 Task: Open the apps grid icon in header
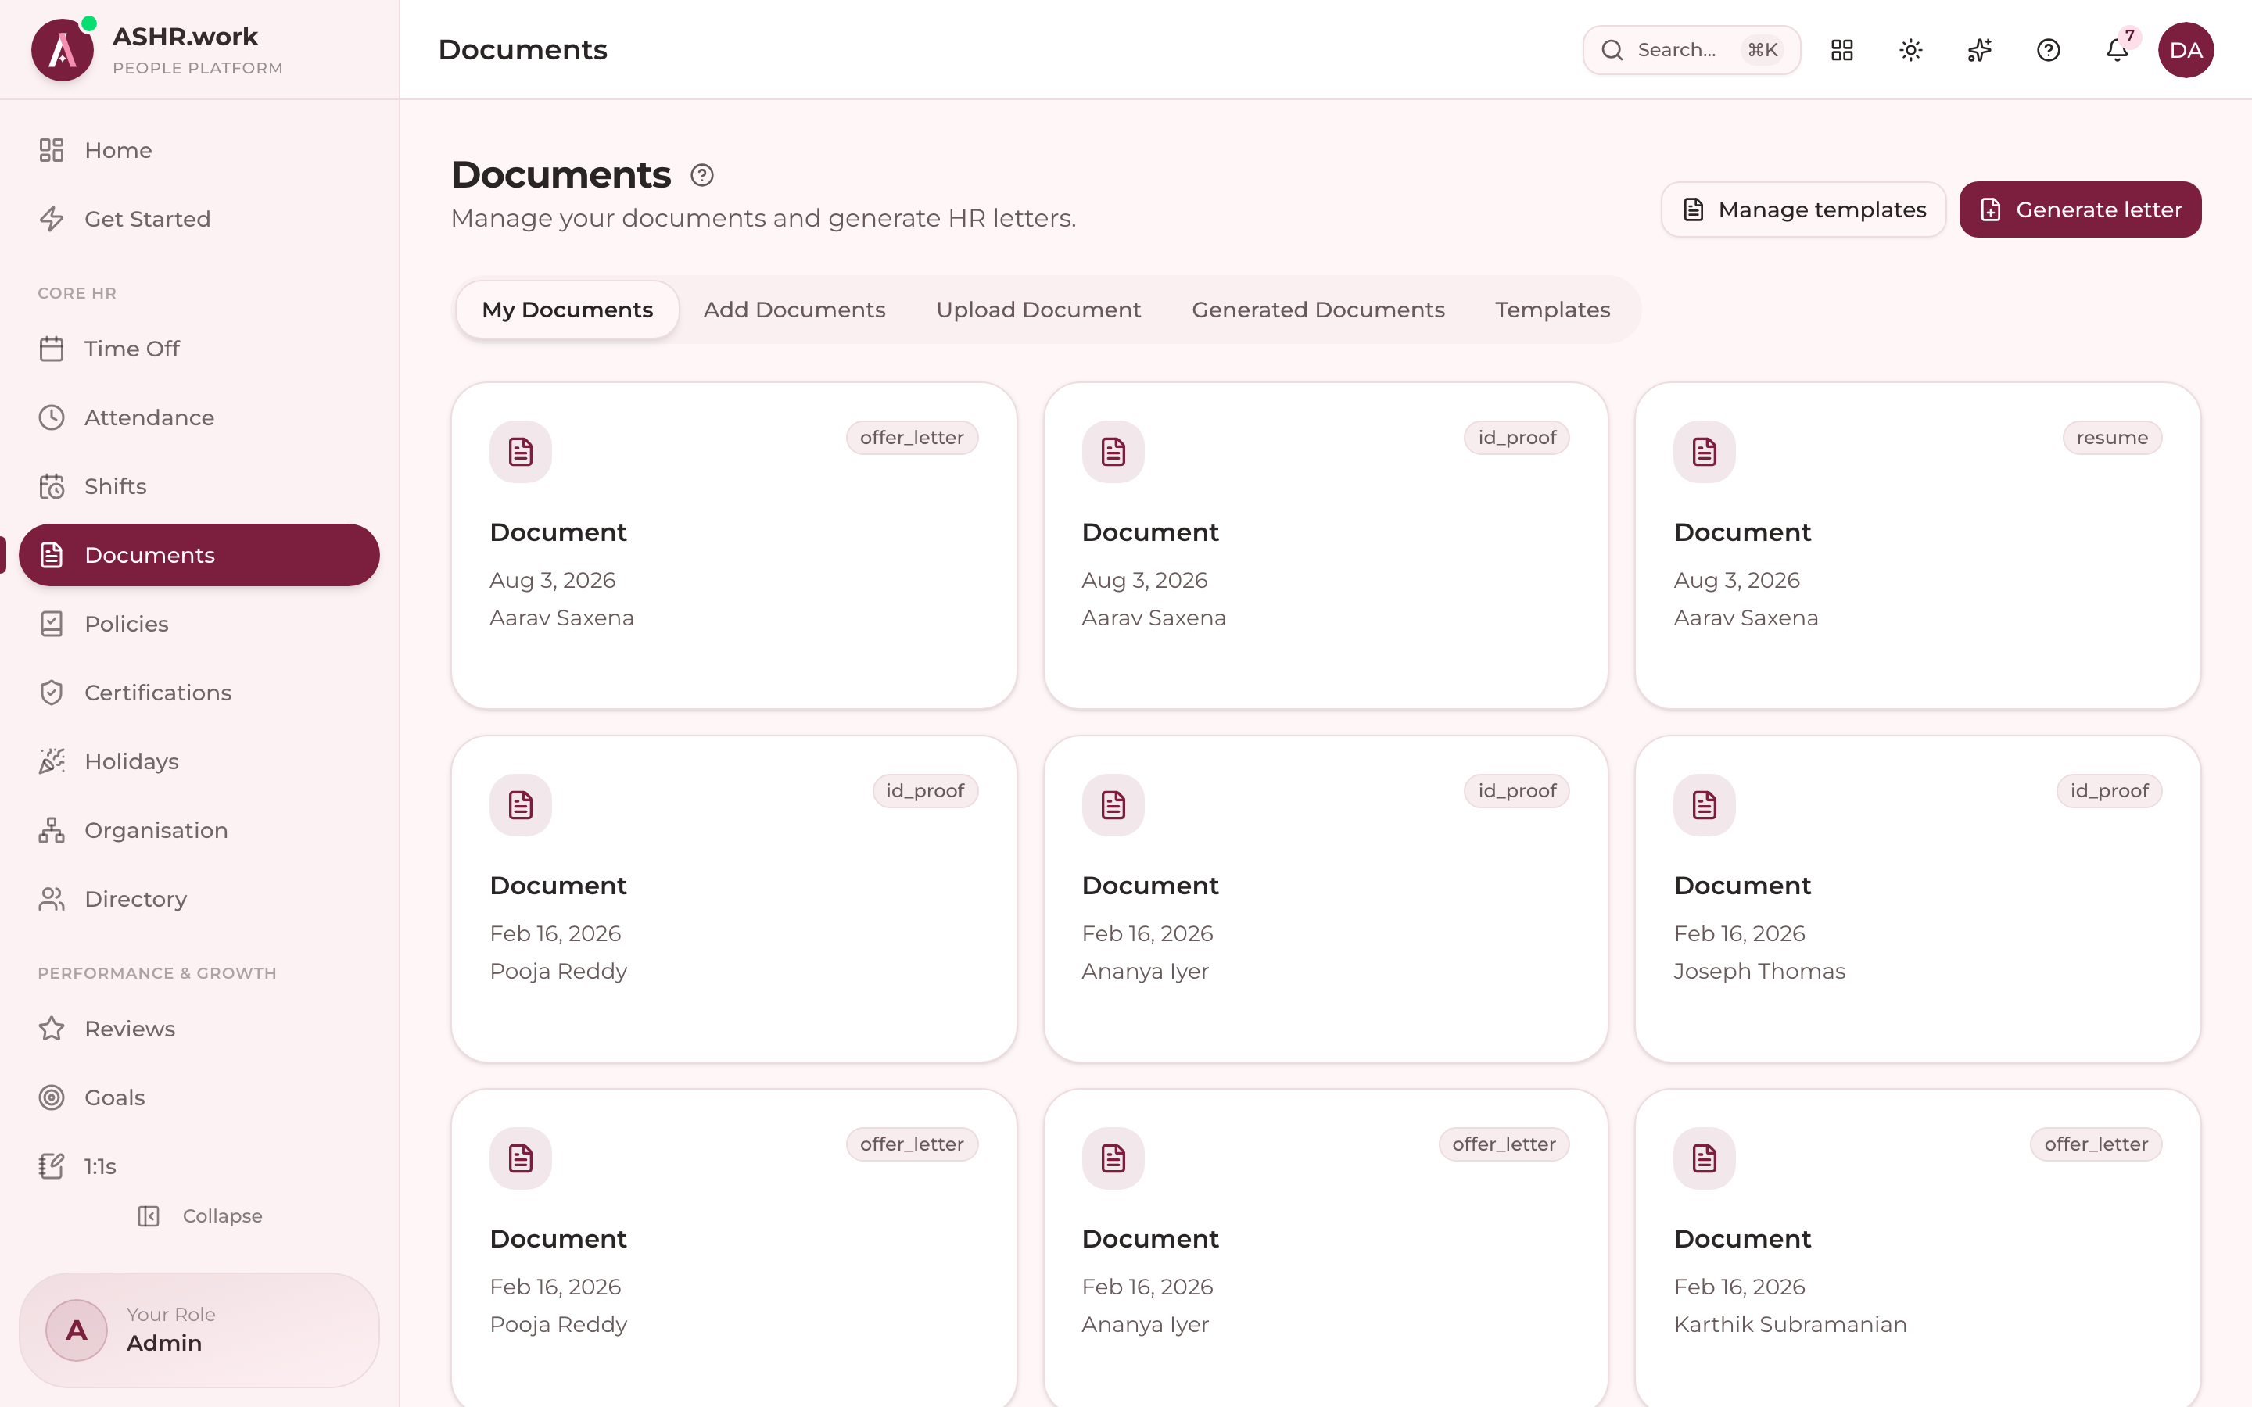pyautogui.click(x=1841, y=50)
